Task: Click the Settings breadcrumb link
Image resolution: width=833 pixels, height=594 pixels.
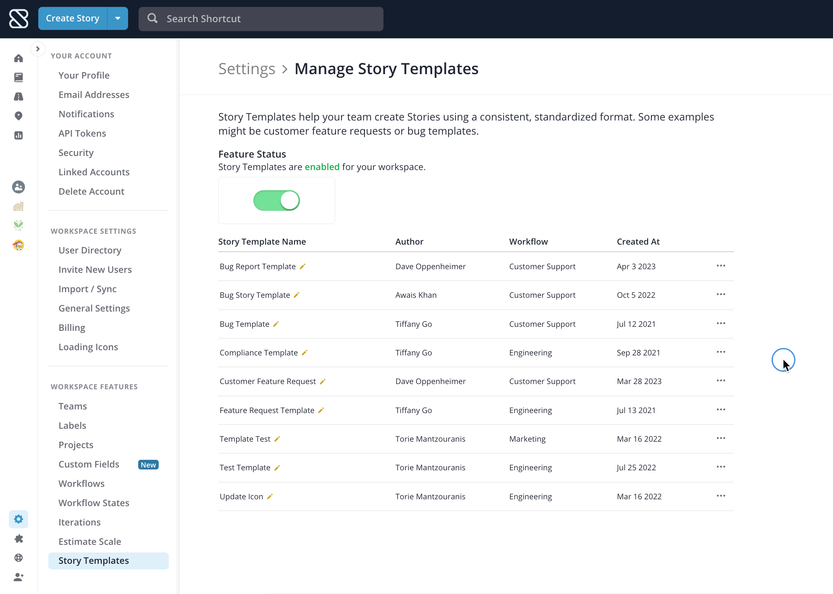Action: [x=247, y=69]
